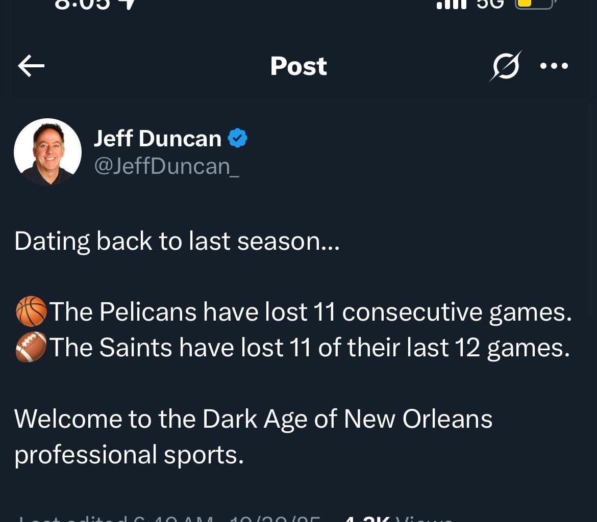This screenshot has height=522, width=597.
Task: Click the Jeff Duncan display name
Action: (157, 139)
